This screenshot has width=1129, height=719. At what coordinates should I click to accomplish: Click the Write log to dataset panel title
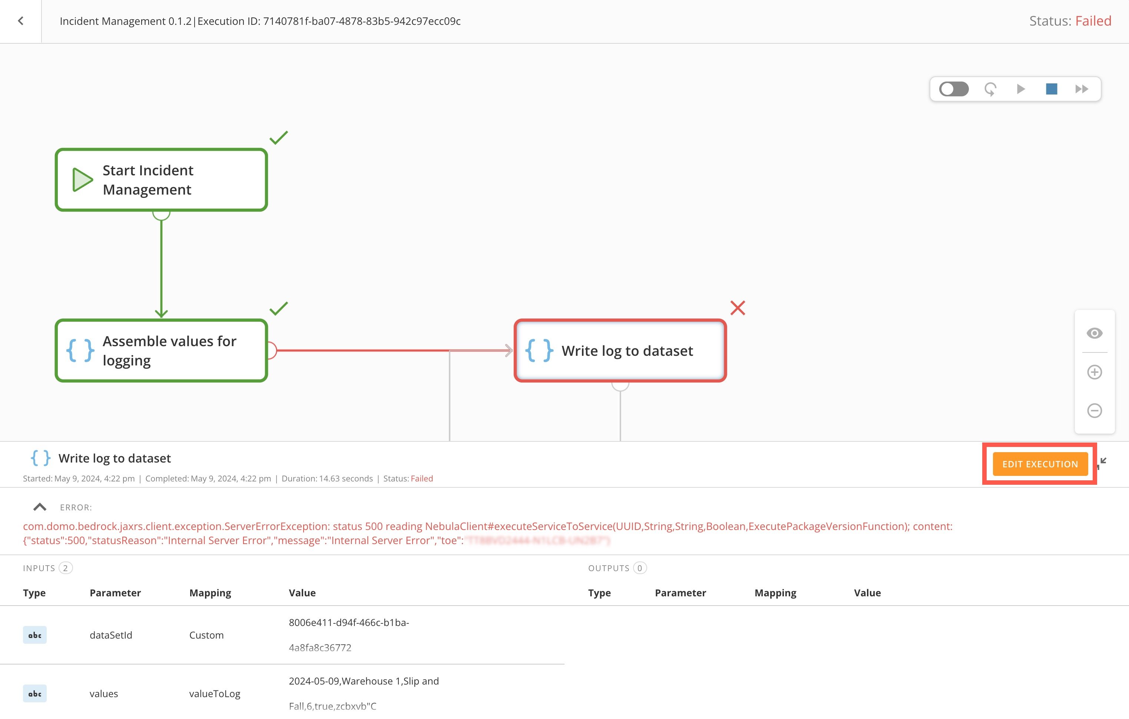(x=115, y=458)
